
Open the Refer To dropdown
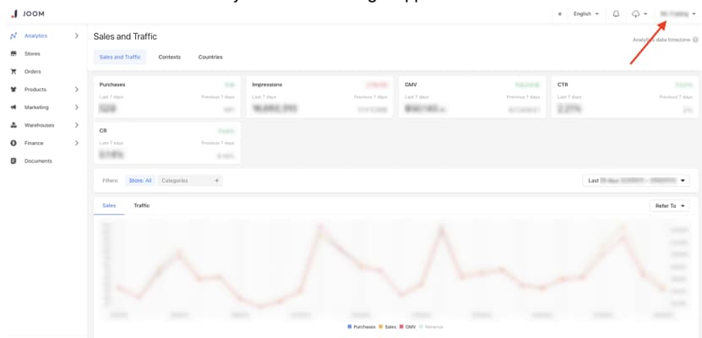coord(669,205)
